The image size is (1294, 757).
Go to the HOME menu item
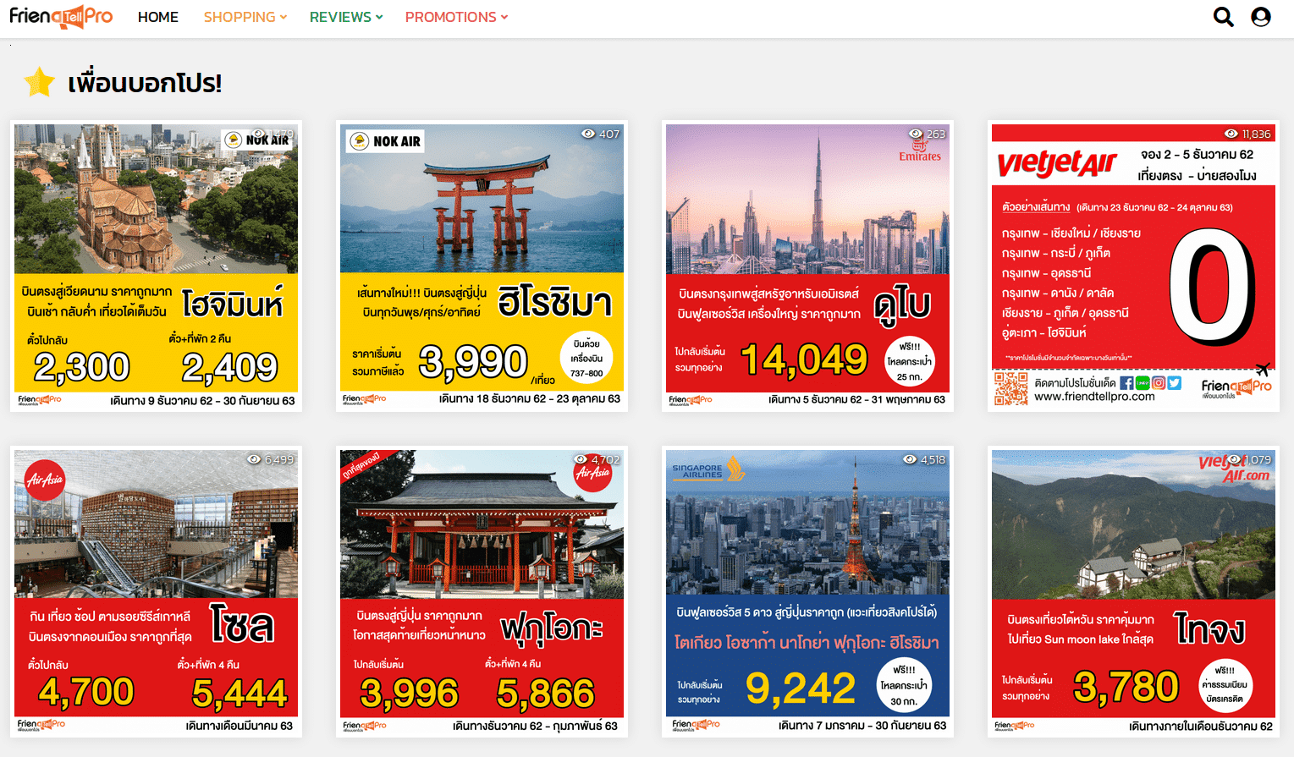[158, 17]
